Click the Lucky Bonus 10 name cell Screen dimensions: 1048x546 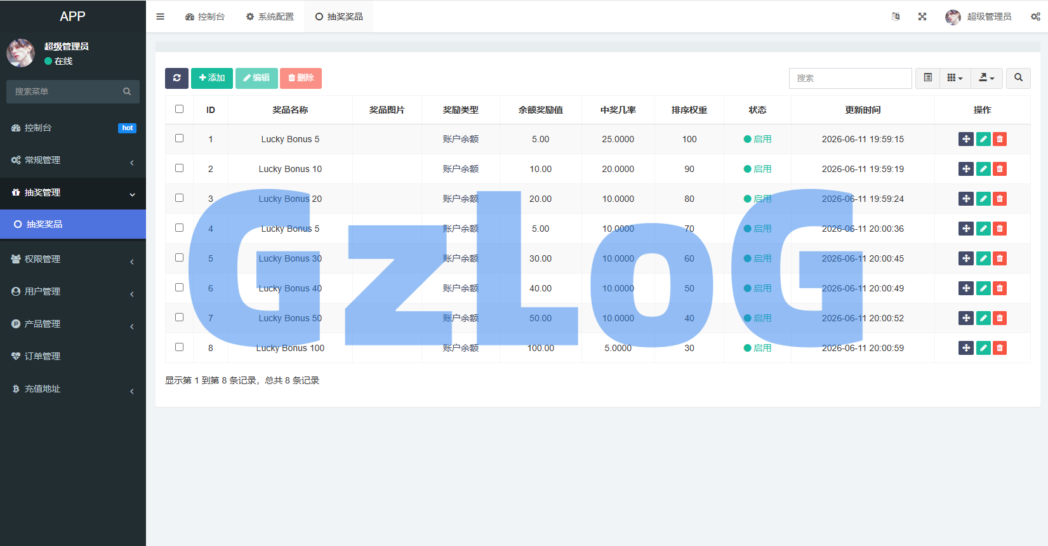290,169
